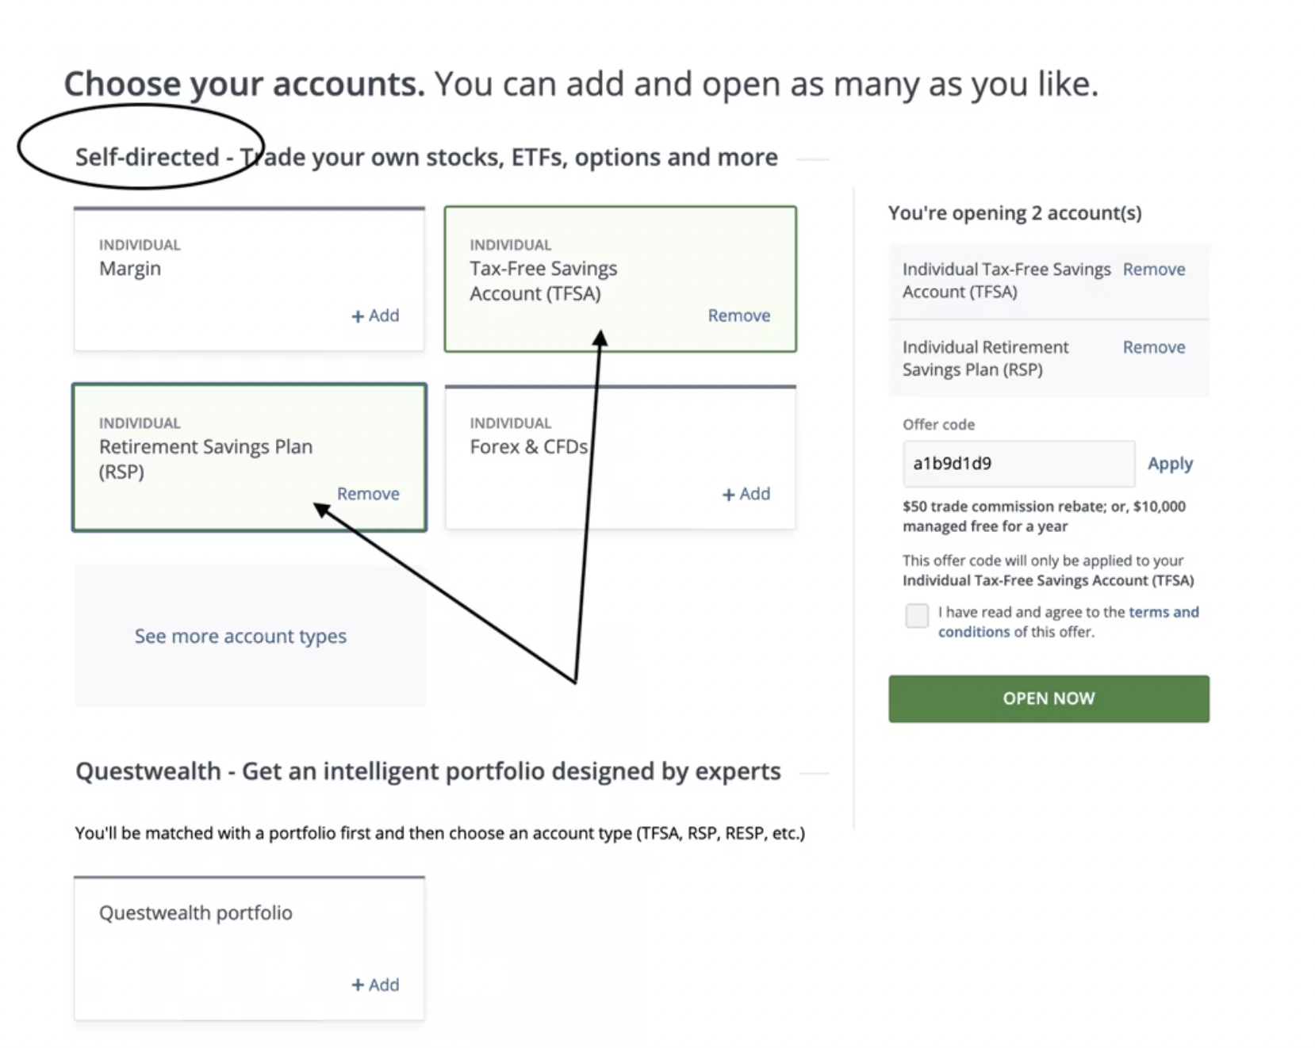Remove the Retirement Savings Plan card
This screenshot has height=1048, width=1315.
[x=368, y=493]
